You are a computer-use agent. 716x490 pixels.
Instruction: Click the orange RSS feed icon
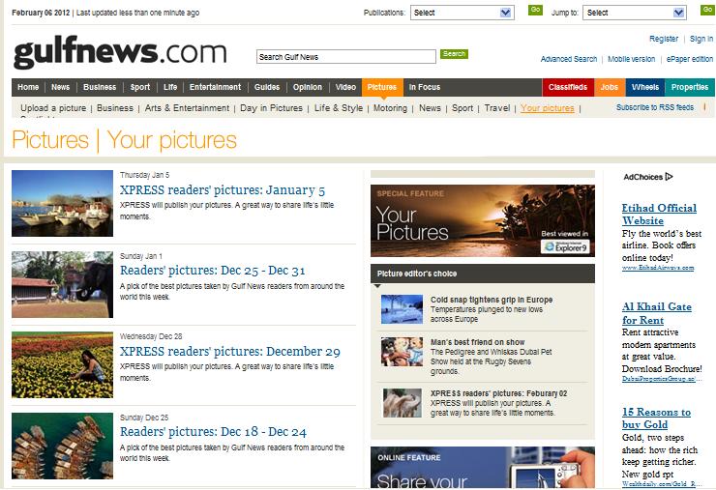click(705, 107)
